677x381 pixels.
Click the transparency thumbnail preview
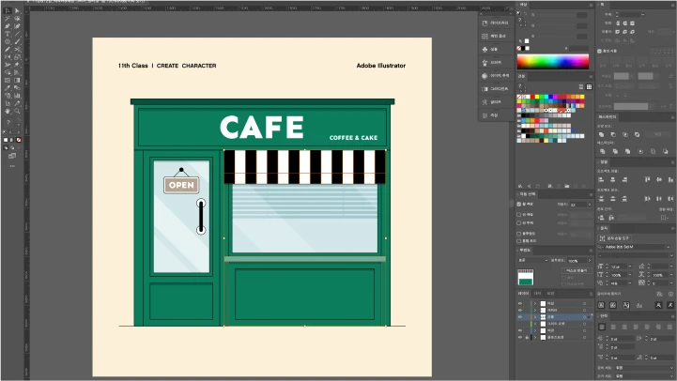[526, 277]
